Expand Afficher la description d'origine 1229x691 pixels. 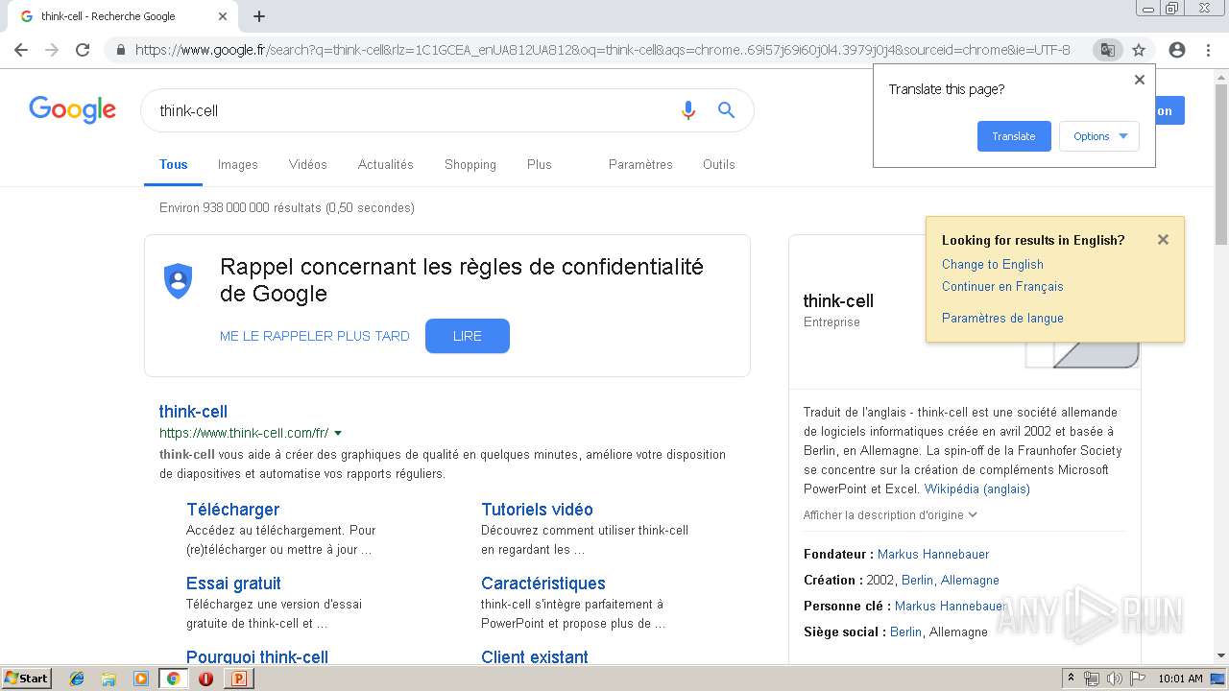[x=890, y=515]
